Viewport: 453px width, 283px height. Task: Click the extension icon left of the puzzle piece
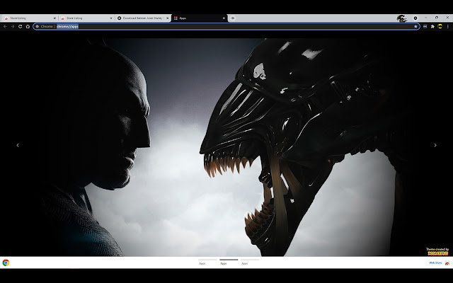tap(425, 27)
